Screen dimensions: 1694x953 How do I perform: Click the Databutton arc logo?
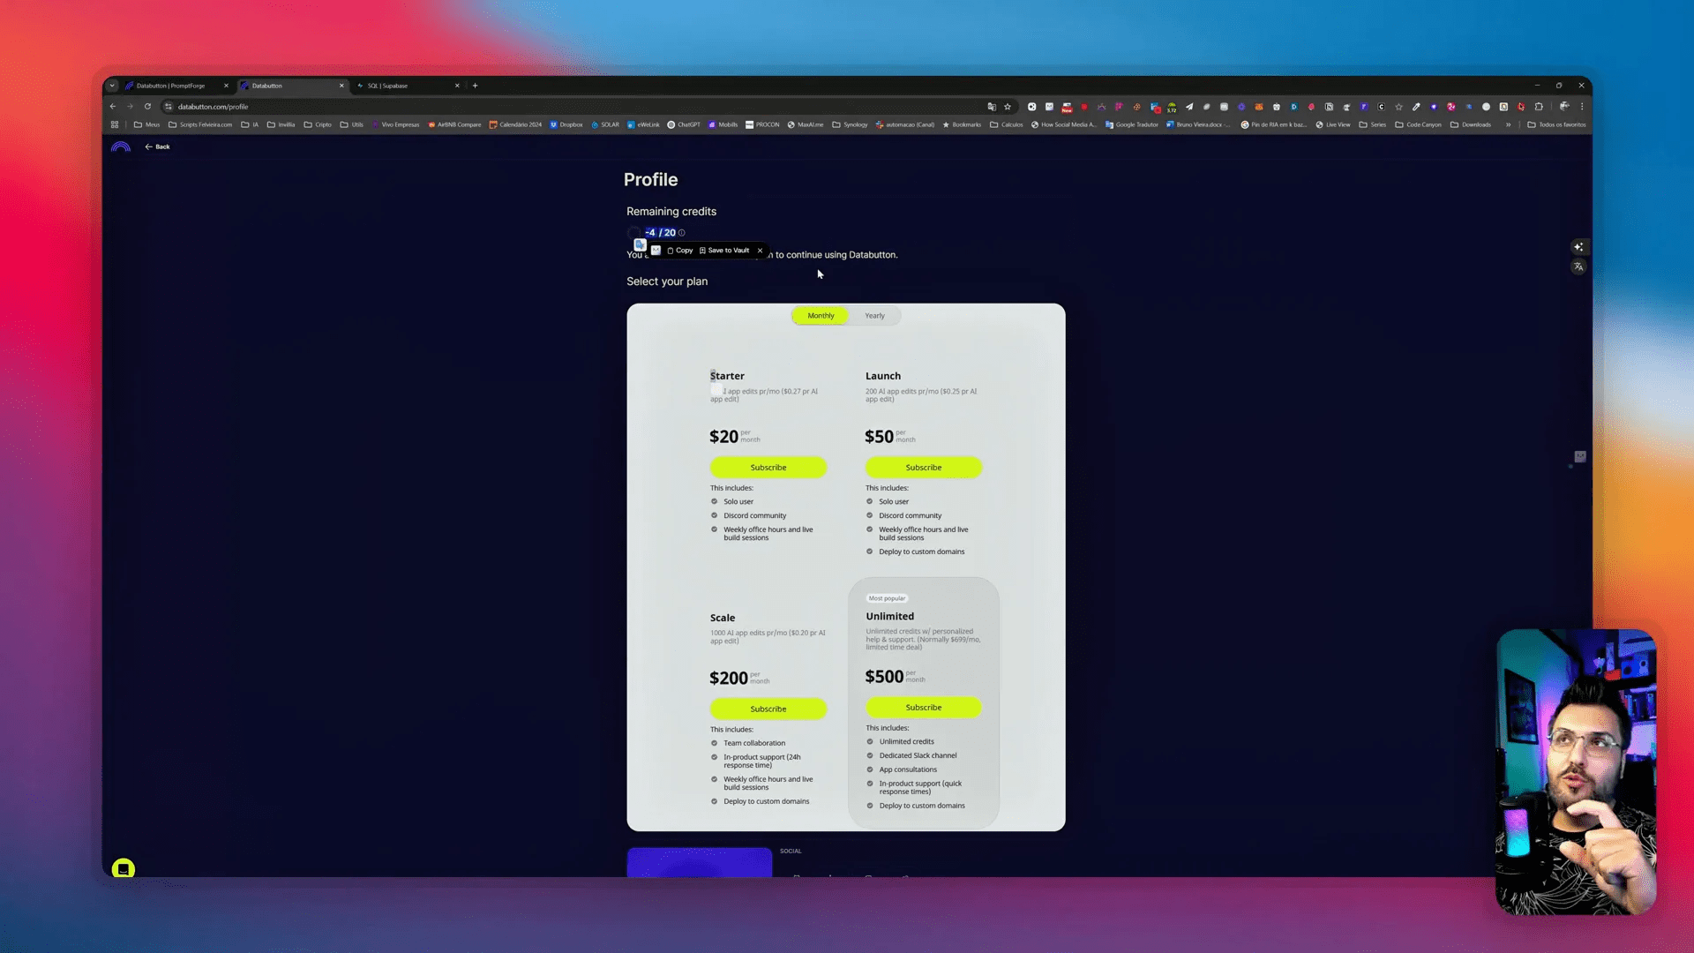click(x=121, y=146)
